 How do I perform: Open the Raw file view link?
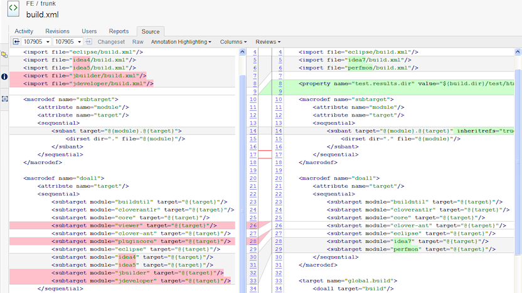[138, 42]
